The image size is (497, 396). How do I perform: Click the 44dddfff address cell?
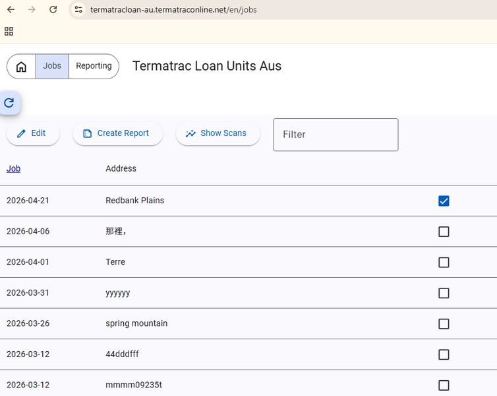coord(122,354)
